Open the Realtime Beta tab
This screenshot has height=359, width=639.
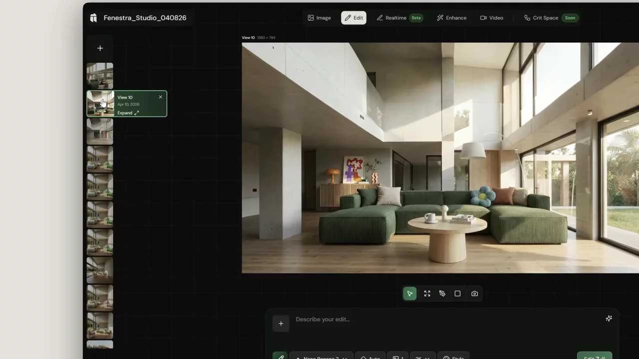[399, 18]
